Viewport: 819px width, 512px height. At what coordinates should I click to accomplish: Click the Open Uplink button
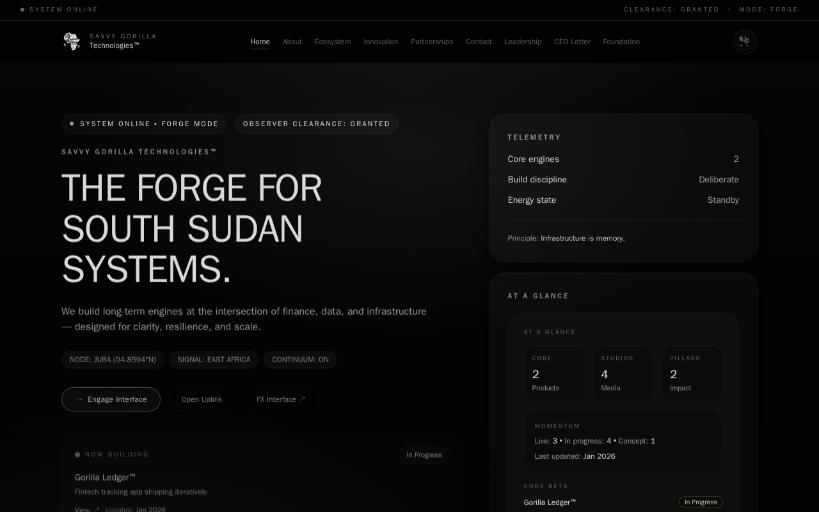tap(202, 399)
